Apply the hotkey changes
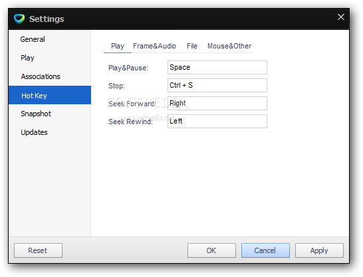 click(x=319, y=250)
